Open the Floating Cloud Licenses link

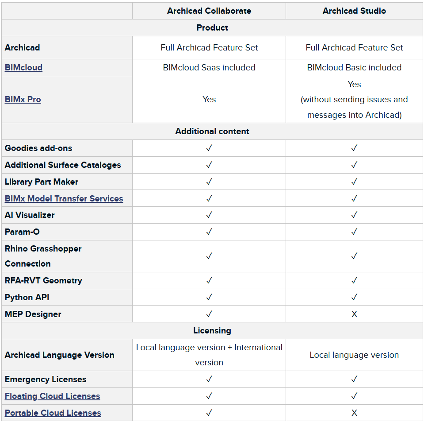coord(52,396)
